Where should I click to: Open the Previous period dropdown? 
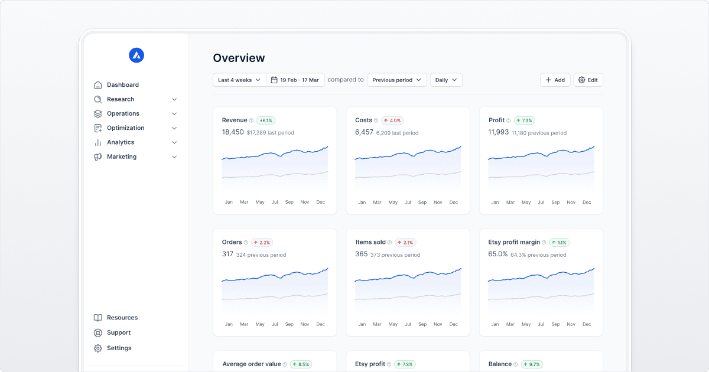pyautogui.click(x=397, y=80)
